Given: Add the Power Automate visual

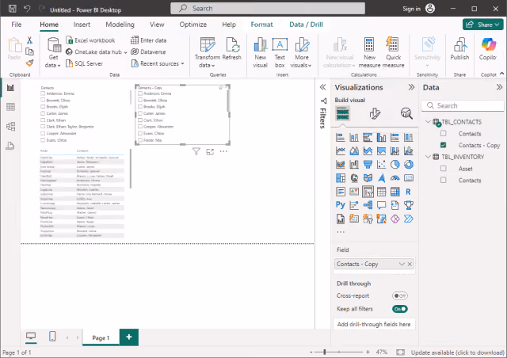Looking at the screenshot, I should point(409,219).
